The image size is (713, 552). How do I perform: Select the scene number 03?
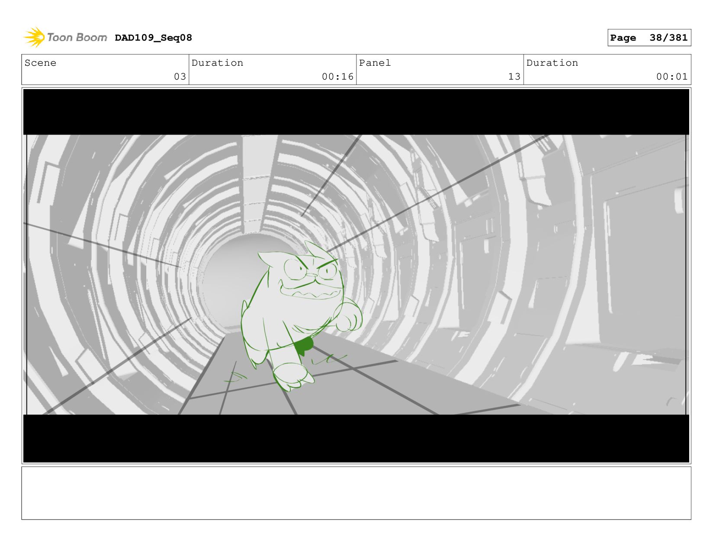[180, 77]
